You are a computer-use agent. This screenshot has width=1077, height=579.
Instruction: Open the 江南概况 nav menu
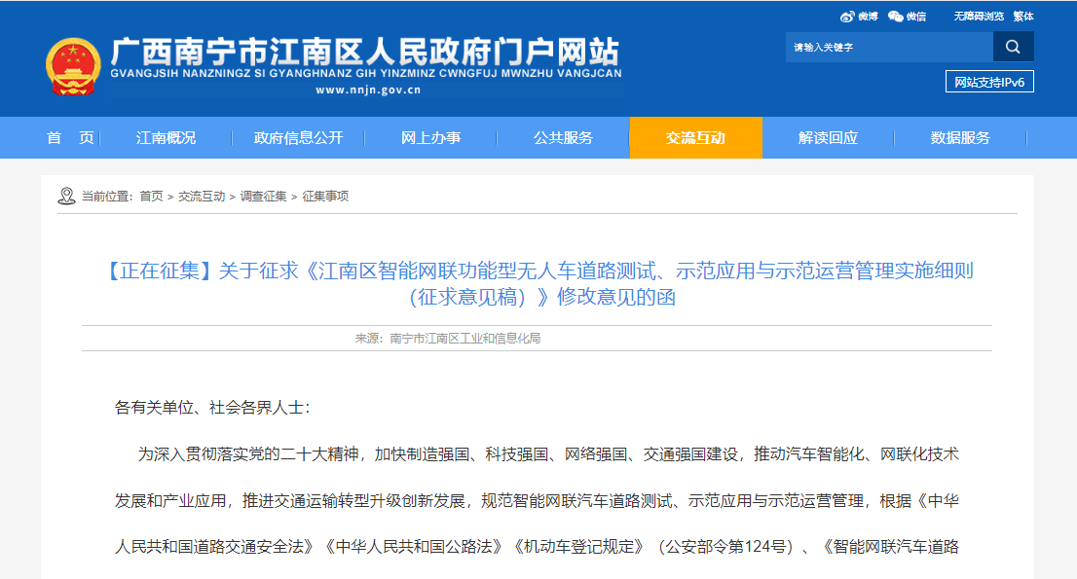[166, 138]
